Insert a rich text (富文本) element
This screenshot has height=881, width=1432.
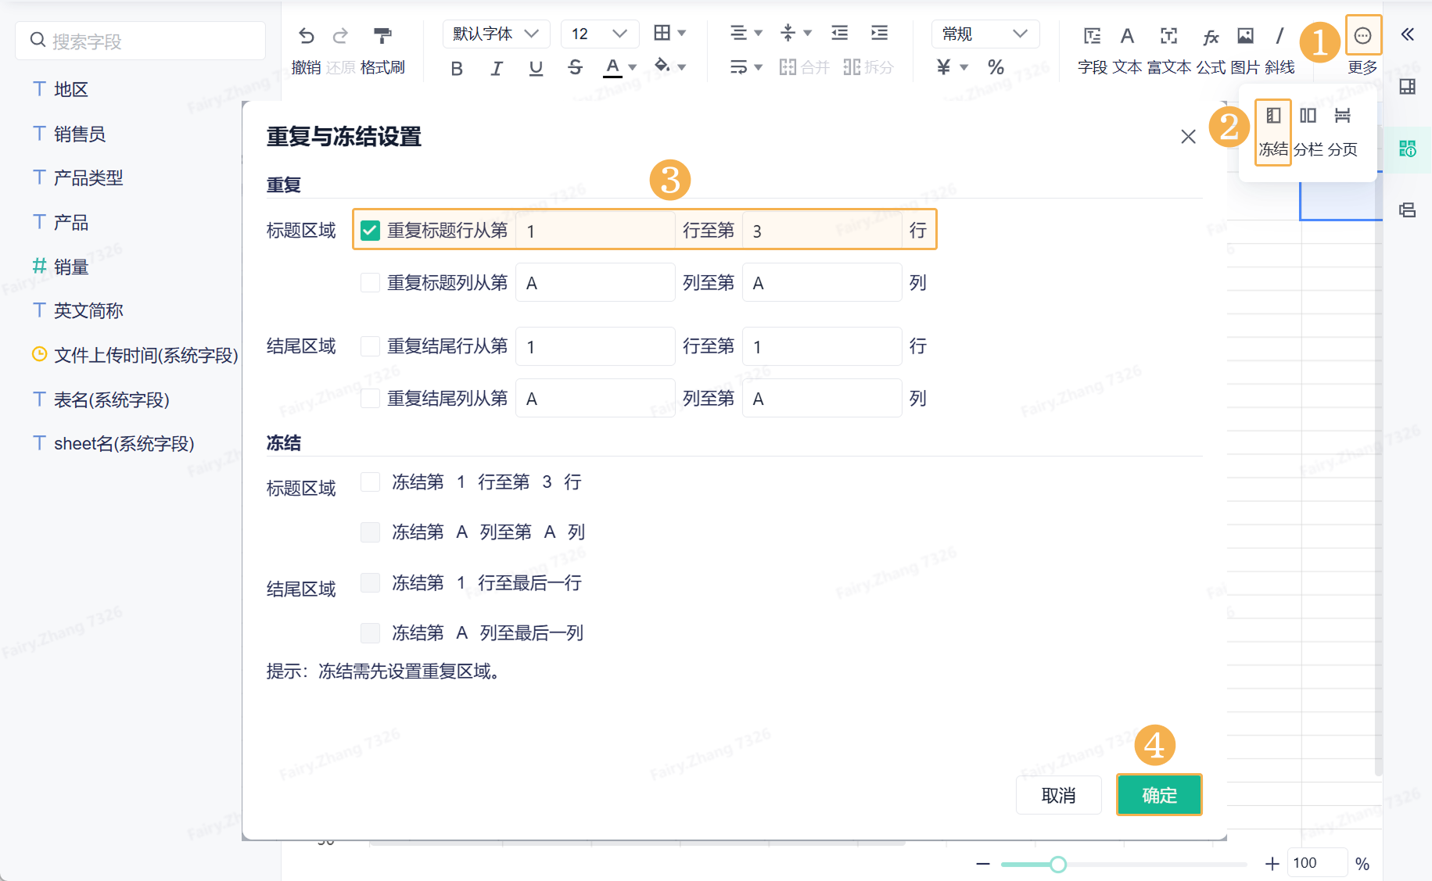(x=1169, y=49)
